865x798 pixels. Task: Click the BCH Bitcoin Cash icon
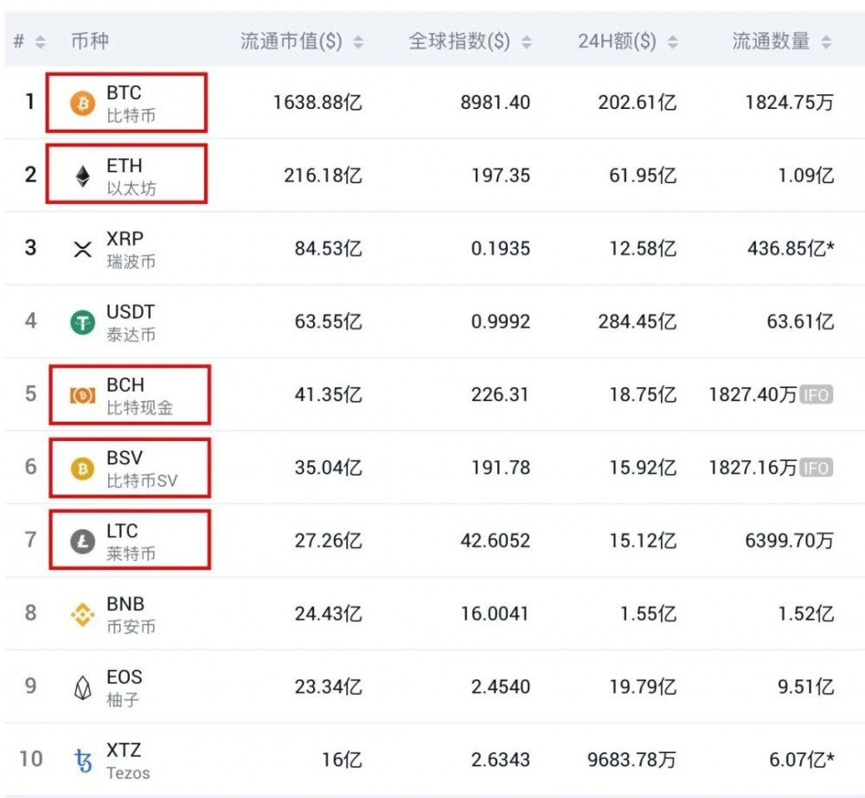[83, 396]
